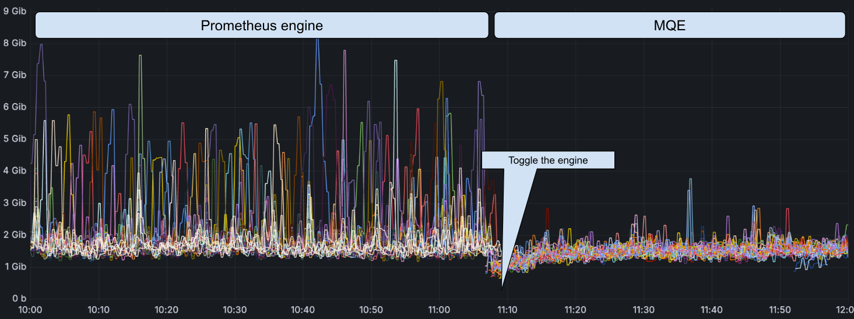Select the 10:50 time axis label
854x319 pixels.
coord(371,310)
